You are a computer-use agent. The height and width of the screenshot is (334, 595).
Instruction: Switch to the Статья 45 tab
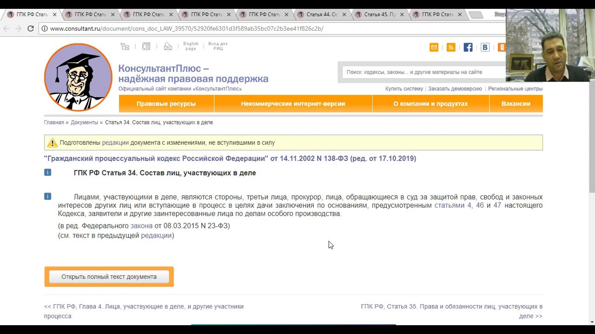pyautogui.click(x=380, y=14)
